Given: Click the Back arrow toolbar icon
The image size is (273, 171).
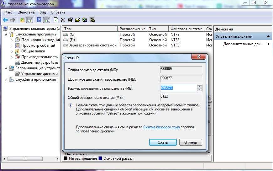Looking at the screenshot, I should pyautogui.click(x=6, y=20).
